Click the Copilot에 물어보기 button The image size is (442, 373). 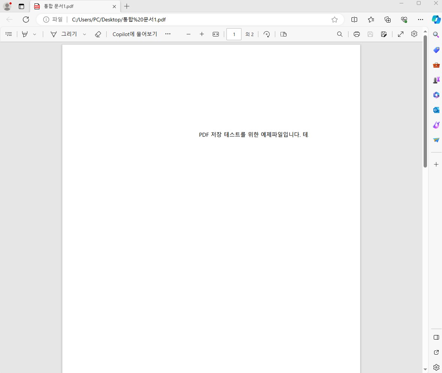click(135, 34)
